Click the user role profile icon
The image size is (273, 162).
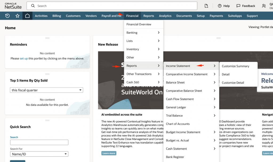click(x=264, y=6)
